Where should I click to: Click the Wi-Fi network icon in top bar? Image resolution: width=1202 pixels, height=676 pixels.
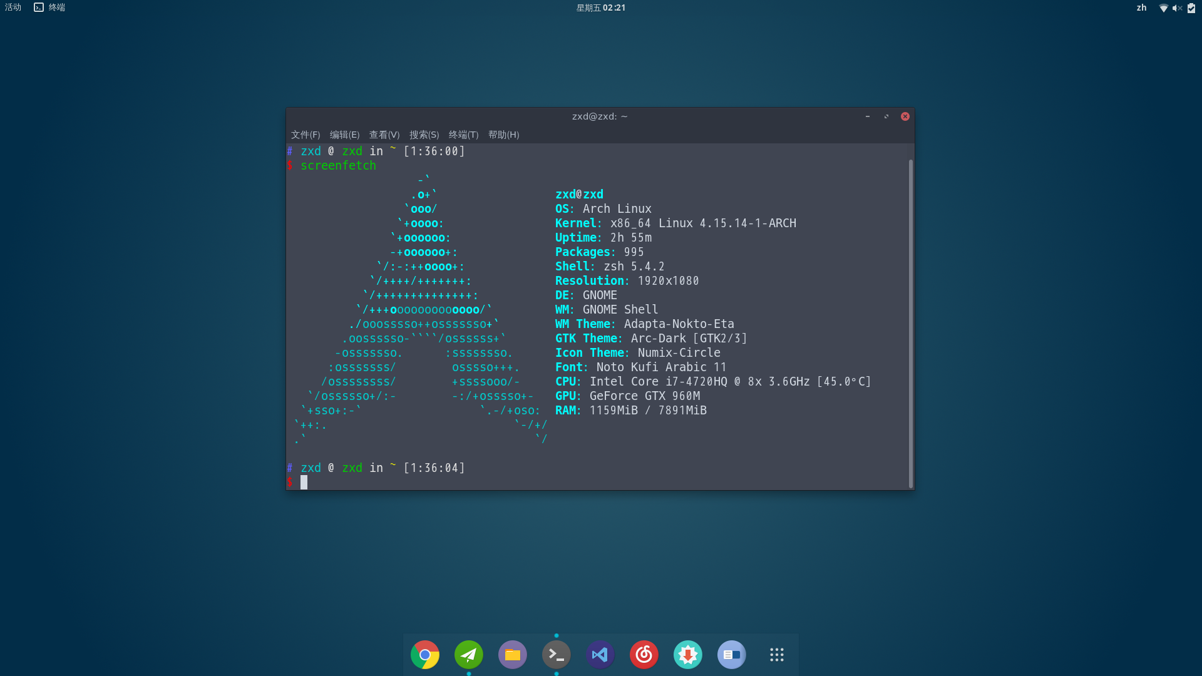tap(1164, 8)
